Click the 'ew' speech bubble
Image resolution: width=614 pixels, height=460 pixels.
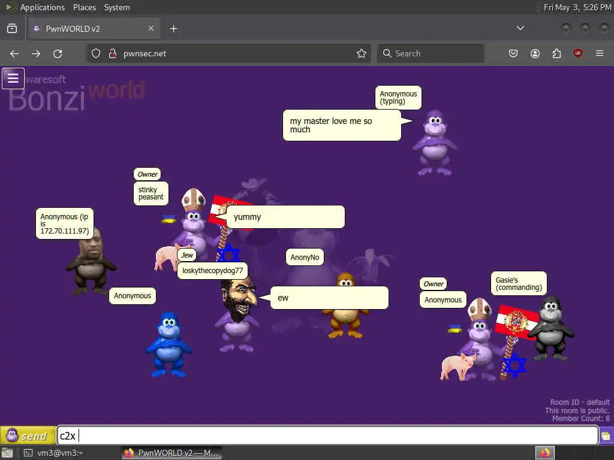329,298
